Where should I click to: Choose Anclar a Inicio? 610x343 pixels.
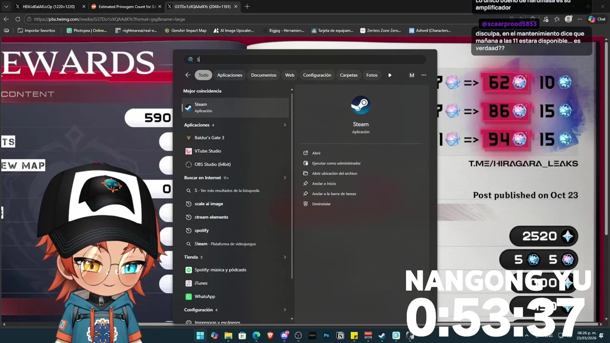coord(324,183)
